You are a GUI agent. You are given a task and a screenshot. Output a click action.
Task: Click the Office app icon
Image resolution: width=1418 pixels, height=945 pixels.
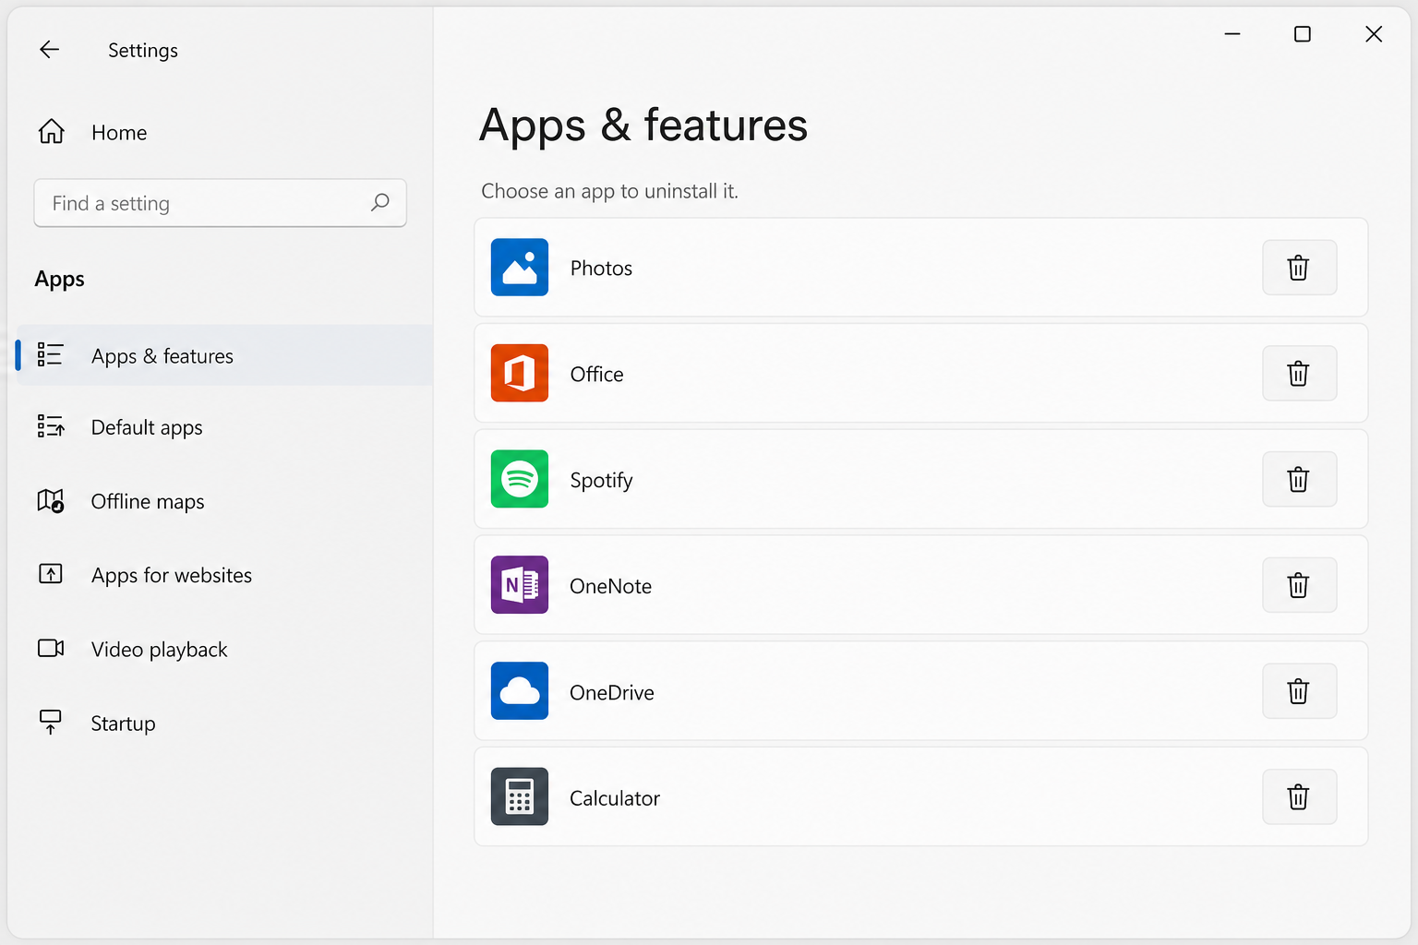pos(520,373)
